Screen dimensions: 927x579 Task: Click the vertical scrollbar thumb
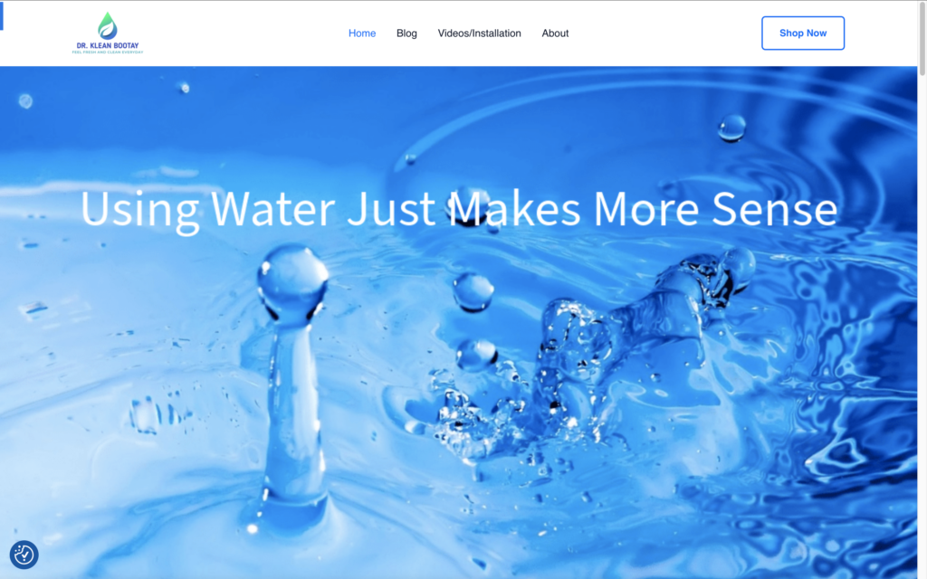pos(922,38)
